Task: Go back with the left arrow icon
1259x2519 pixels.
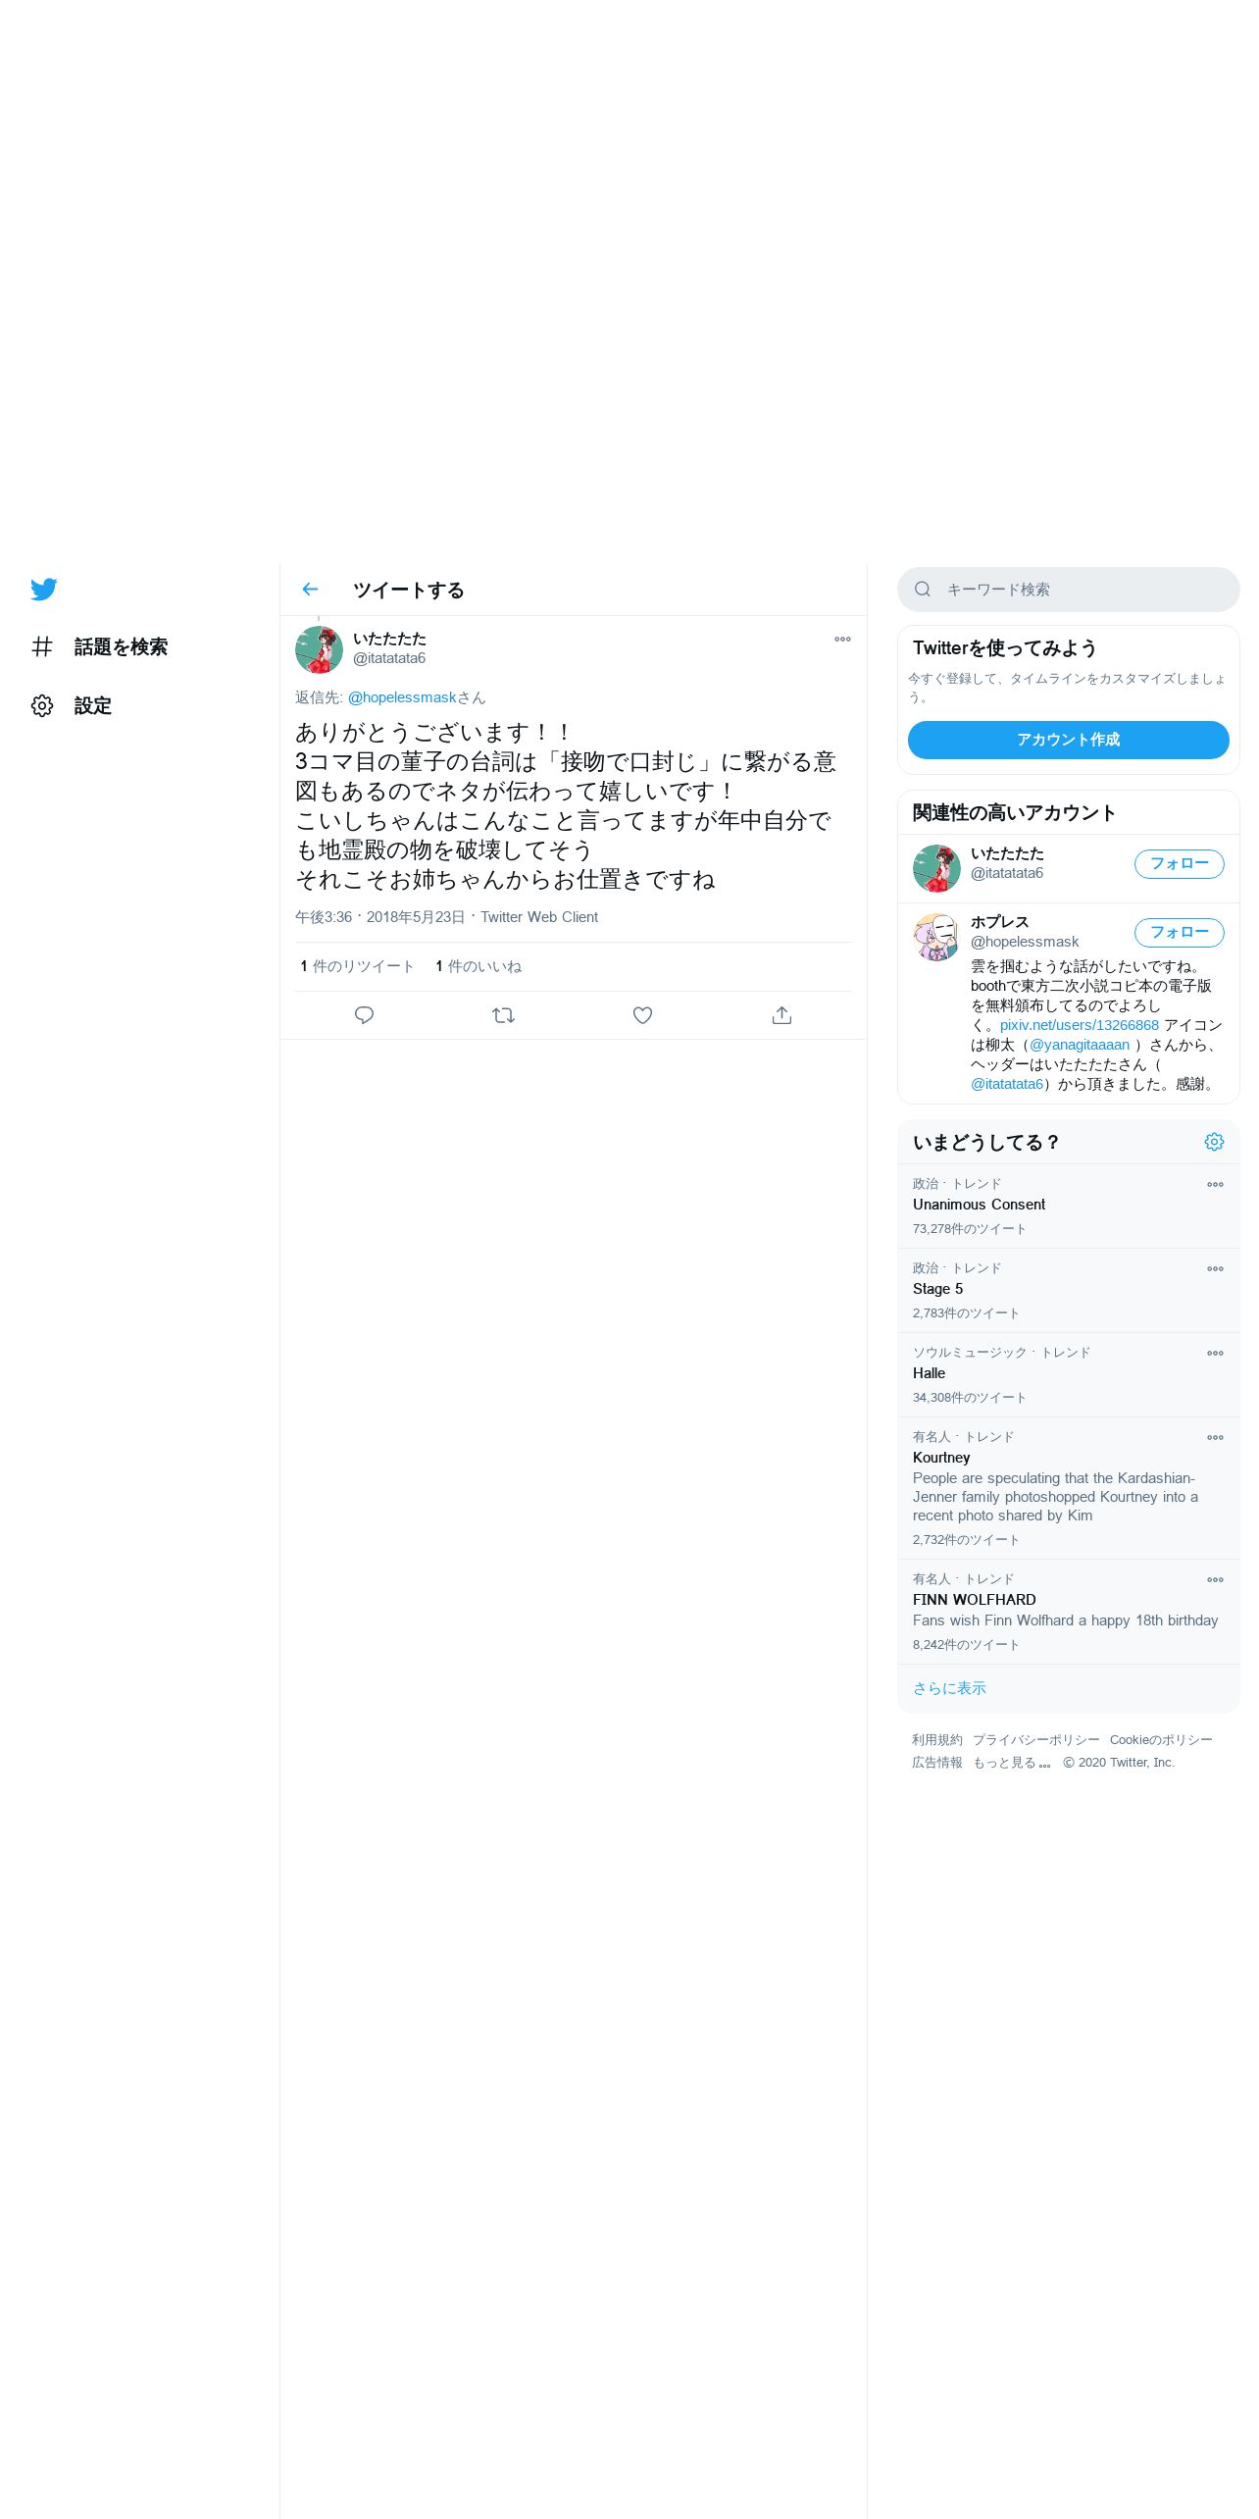Action: pyautogui.click(x=310, y=590)
